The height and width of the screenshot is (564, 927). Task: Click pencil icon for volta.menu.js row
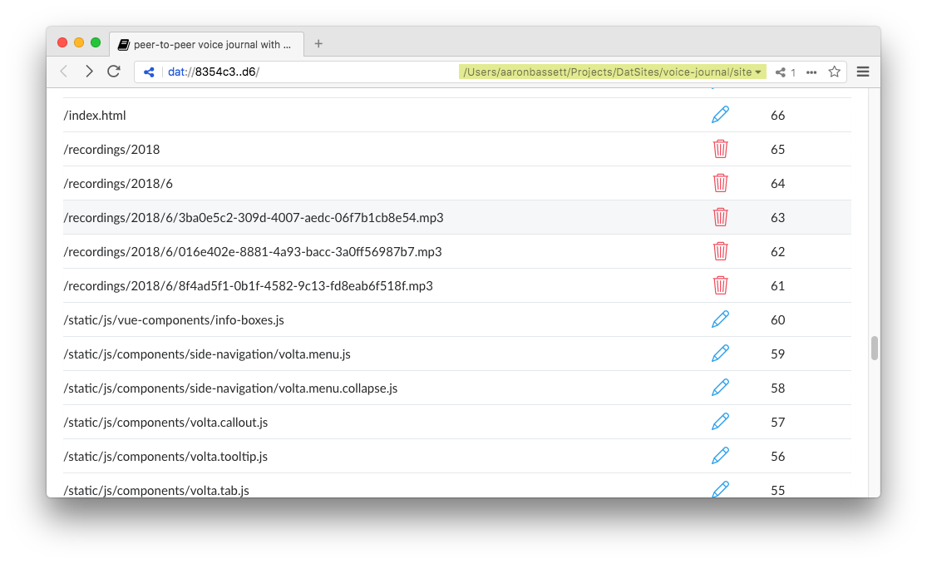720,354
